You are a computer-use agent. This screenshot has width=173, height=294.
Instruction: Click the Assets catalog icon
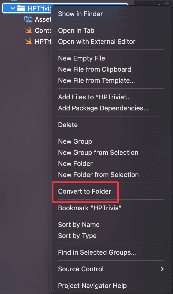coord(28,19)
